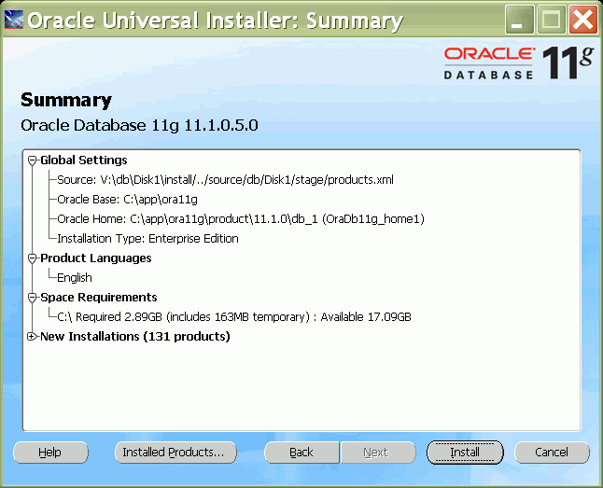Click the Oracle Universal Installer title bar icon

[14, 20]
